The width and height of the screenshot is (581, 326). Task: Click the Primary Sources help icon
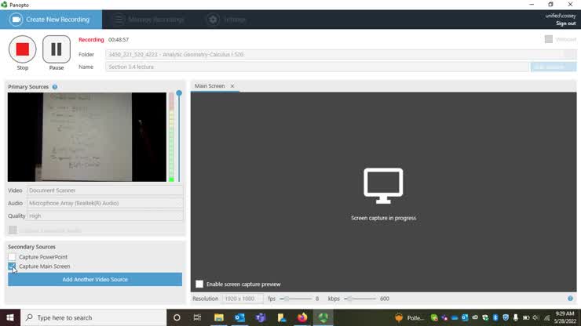point(55,87)
